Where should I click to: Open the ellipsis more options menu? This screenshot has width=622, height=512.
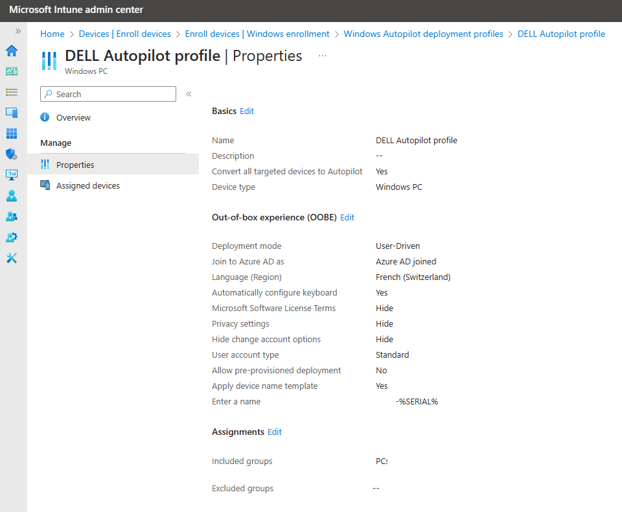tap(323, 56)
